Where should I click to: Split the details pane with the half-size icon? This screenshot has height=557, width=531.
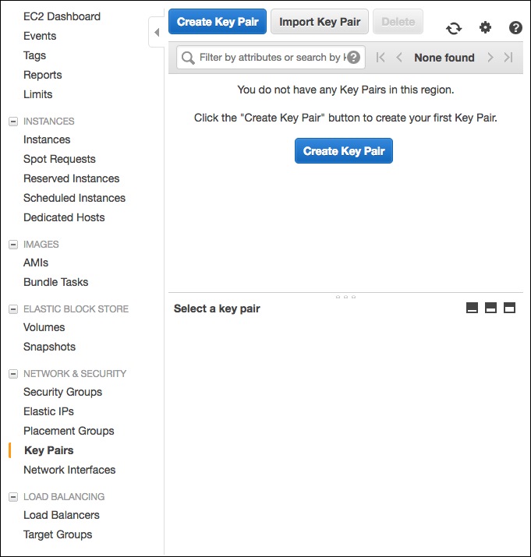click(x=490, y=308)
